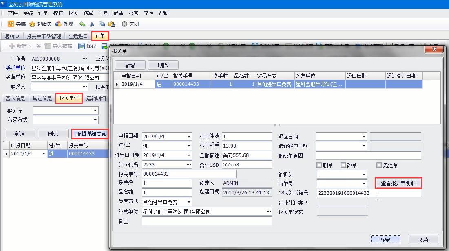Expand the 输机员 dropdown
Viewport: 449px width, 251px height.
click(x=364, y=175)
